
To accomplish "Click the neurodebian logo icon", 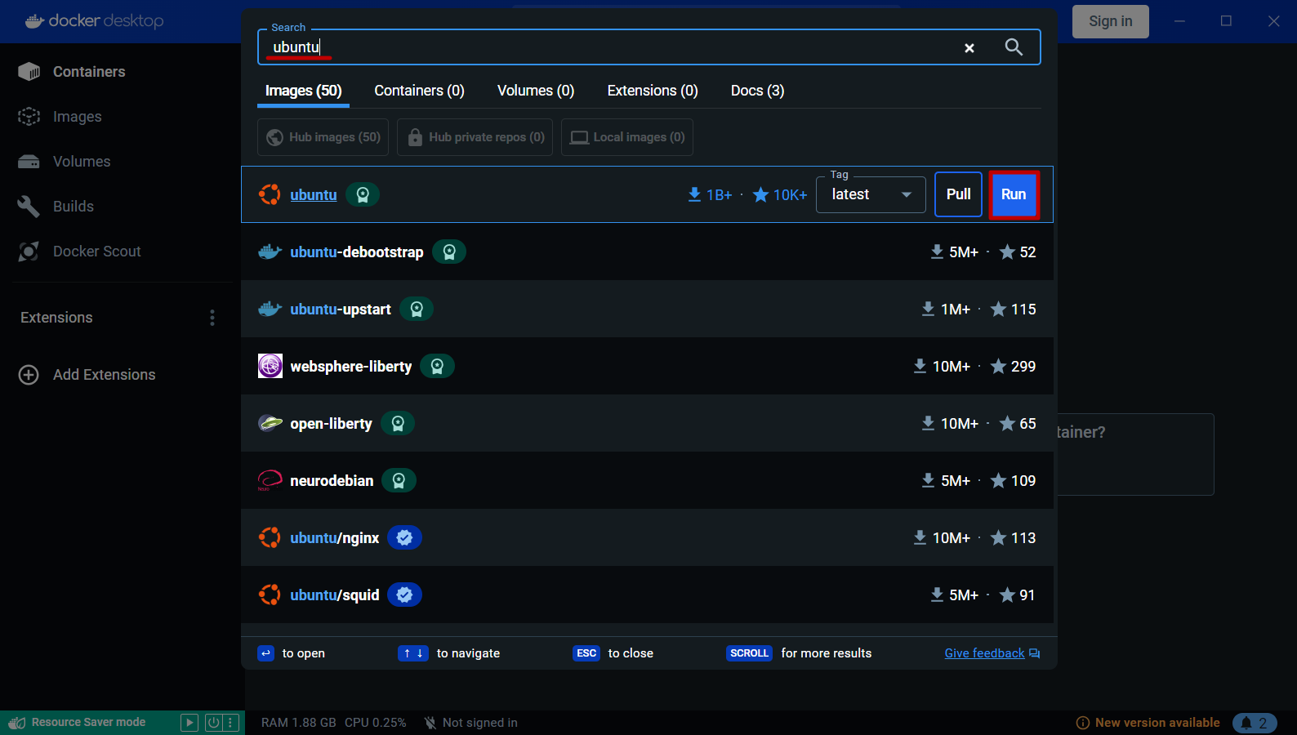I will (x=270, y=480).
